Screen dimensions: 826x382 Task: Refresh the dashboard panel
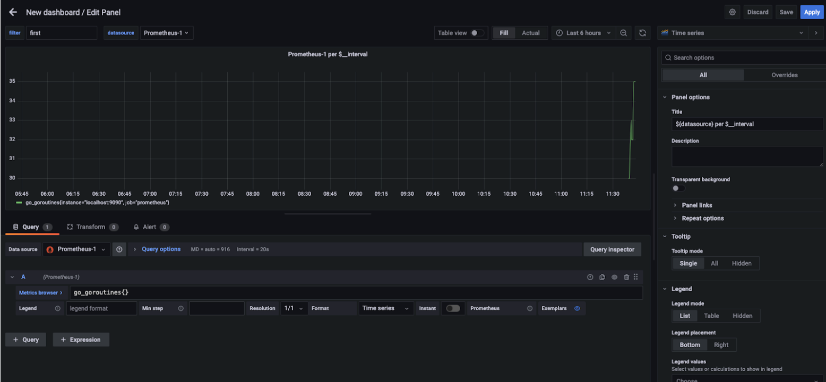tap(642, 33)
